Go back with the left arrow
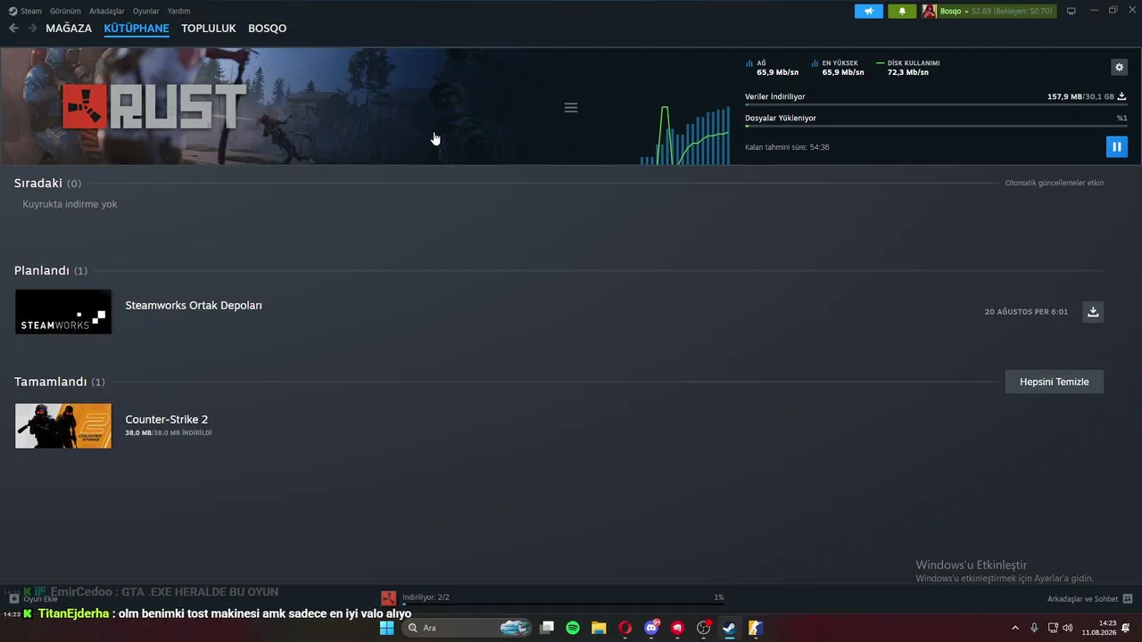The width and height of the screenshot is (1142, 642). pyautogui.click(x=13, y=29)
